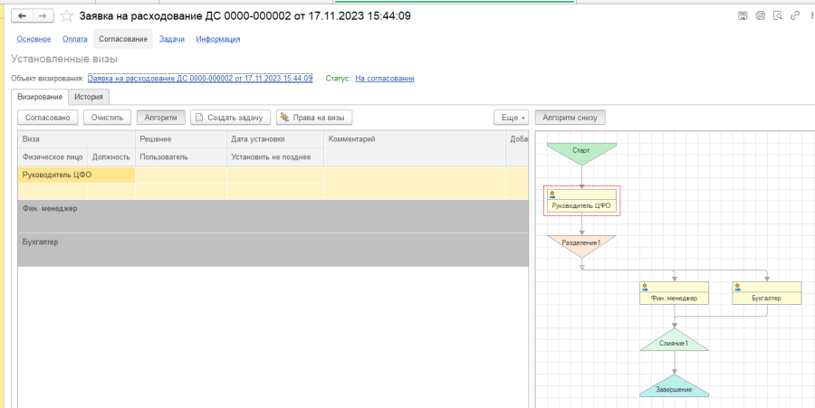Click the Создать задачу button
Screen dimensions: 815x408
pyautogui.click(x=230, y=118)
